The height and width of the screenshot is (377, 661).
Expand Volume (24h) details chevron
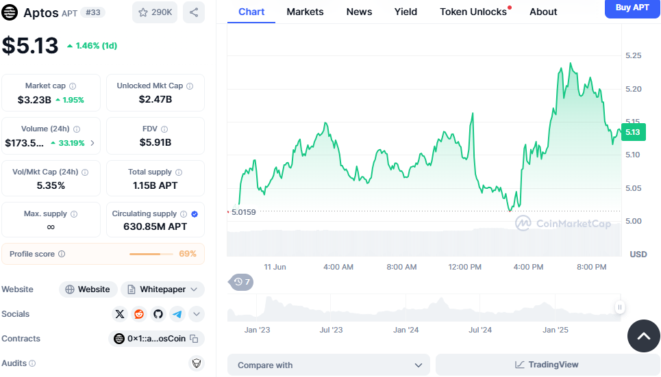click(92, 143)
